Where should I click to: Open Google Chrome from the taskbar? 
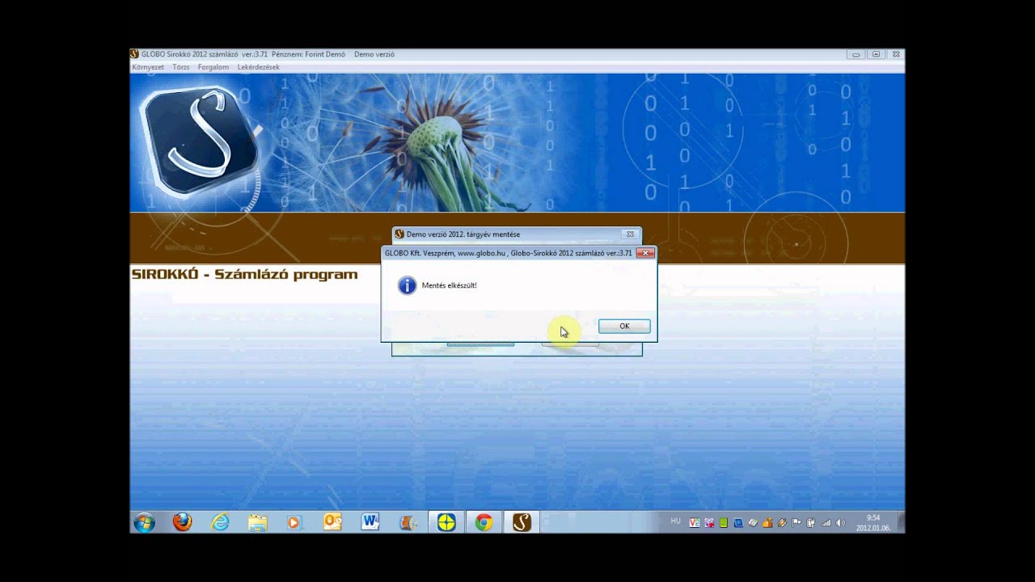[x=484, y=522]
